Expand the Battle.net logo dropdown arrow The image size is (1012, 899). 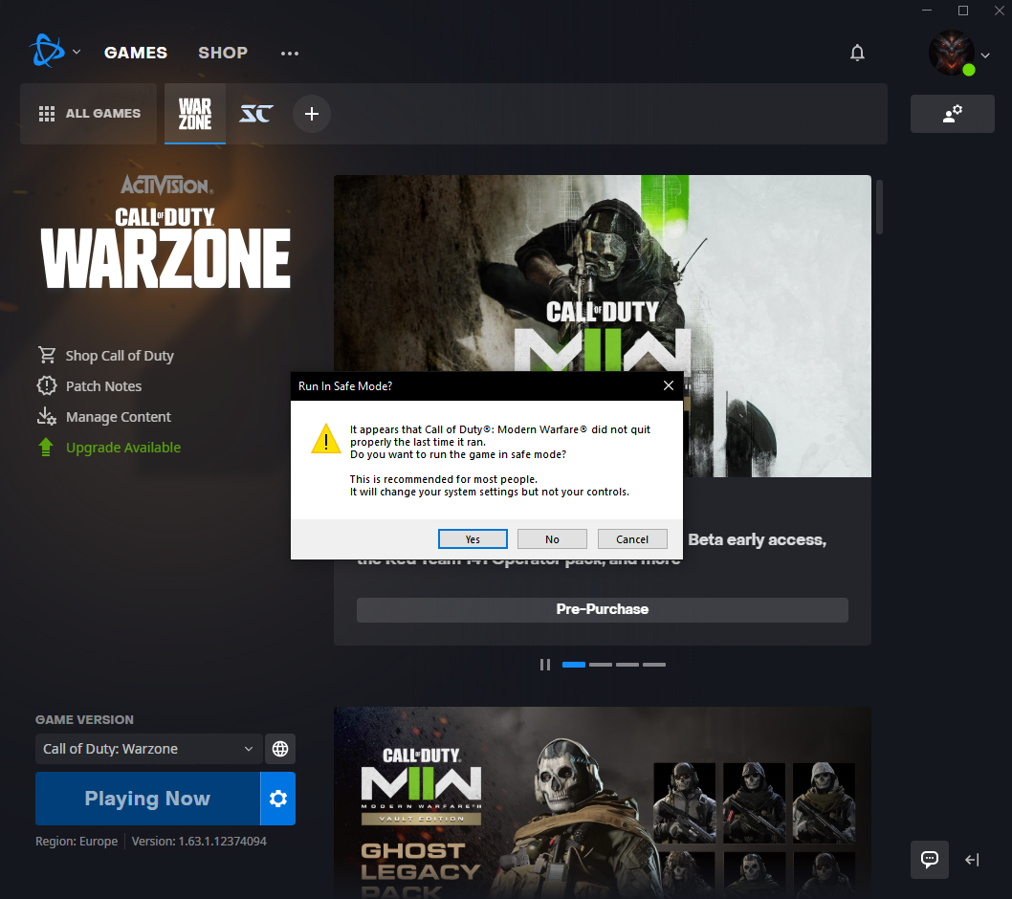[x=77, y=52]
